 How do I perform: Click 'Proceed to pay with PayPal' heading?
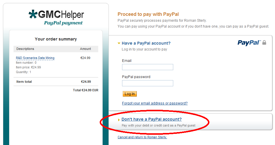click(148, 14)
